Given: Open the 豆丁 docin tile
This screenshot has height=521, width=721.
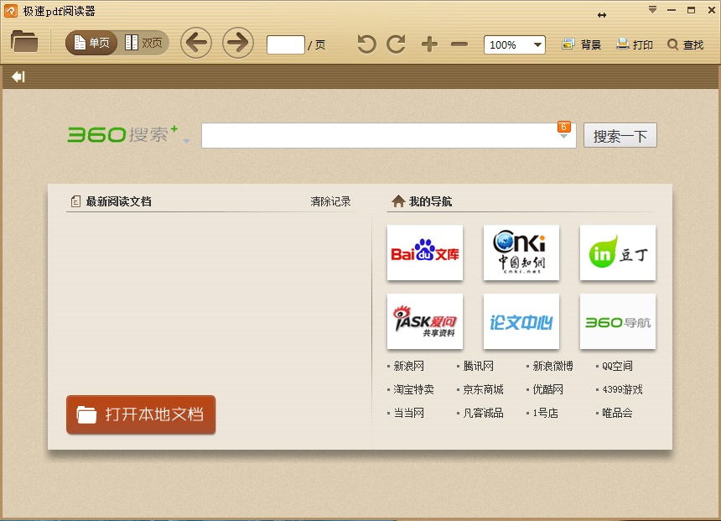Looking at the screenshot, I should tap(618, 253).
